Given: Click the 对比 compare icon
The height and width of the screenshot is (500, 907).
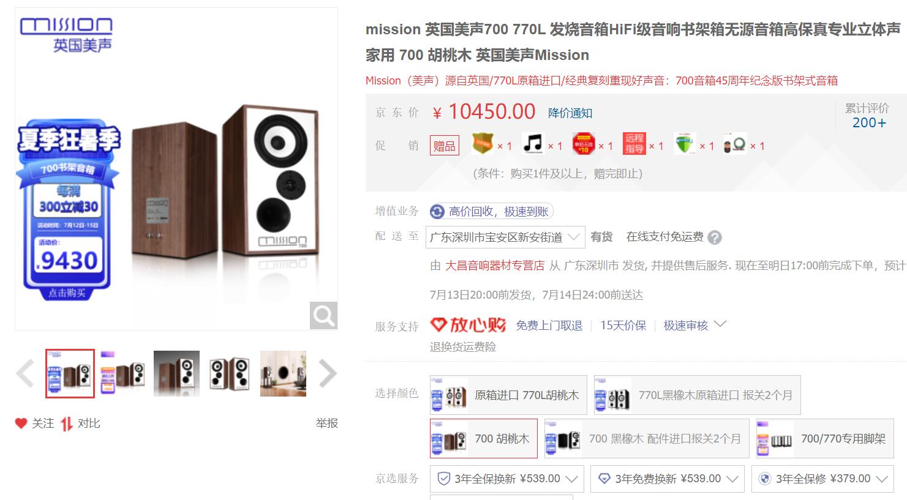Looking at the screenshot, I should 67,424.
